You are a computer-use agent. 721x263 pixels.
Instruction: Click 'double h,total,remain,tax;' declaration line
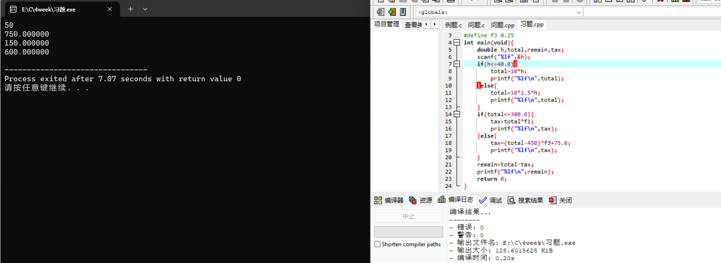coord(520,50)
